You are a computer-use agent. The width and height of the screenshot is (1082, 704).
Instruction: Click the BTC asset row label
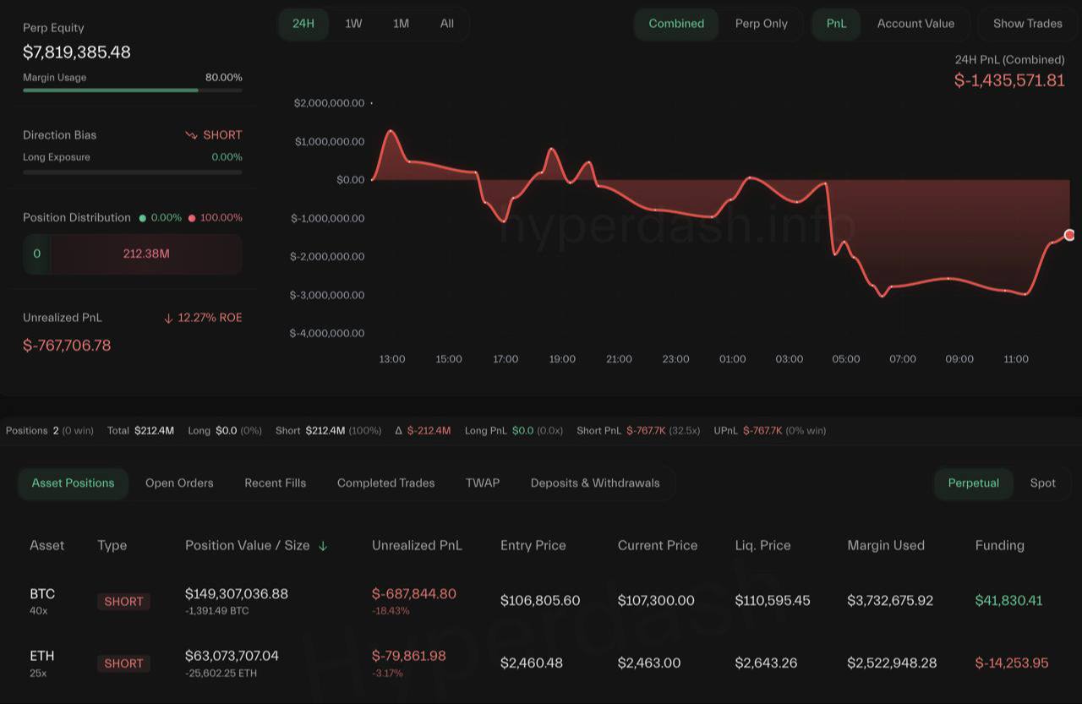coord(42,594)
